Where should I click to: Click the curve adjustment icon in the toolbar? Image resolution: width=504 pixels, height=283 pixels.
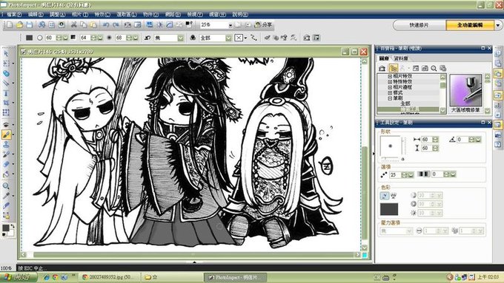point(170,24)
